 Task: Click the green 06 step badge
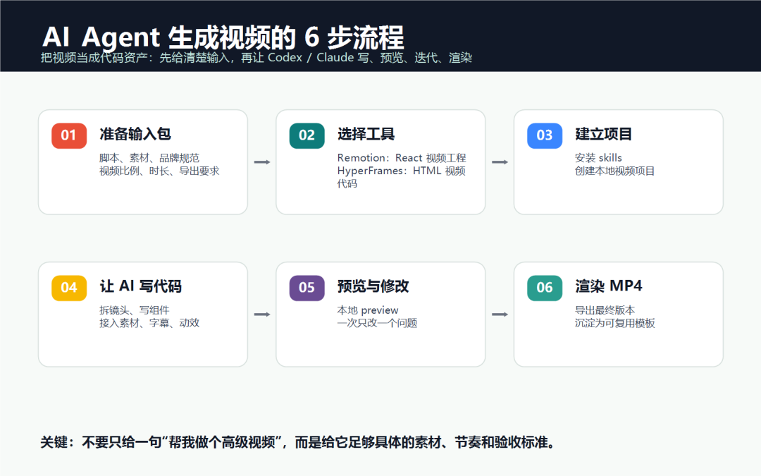tap(545, 288)
